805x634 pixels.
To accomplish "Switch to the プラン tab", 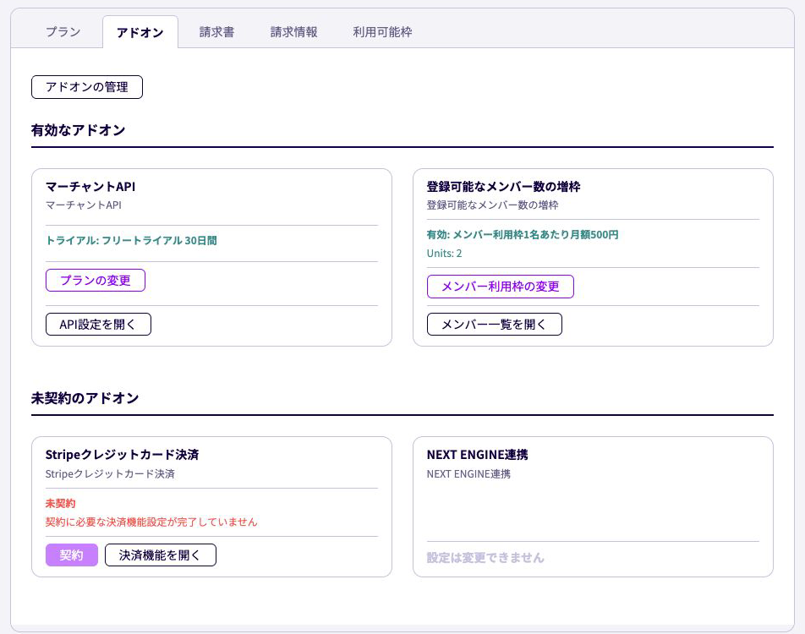I will [x=63, y=32].
